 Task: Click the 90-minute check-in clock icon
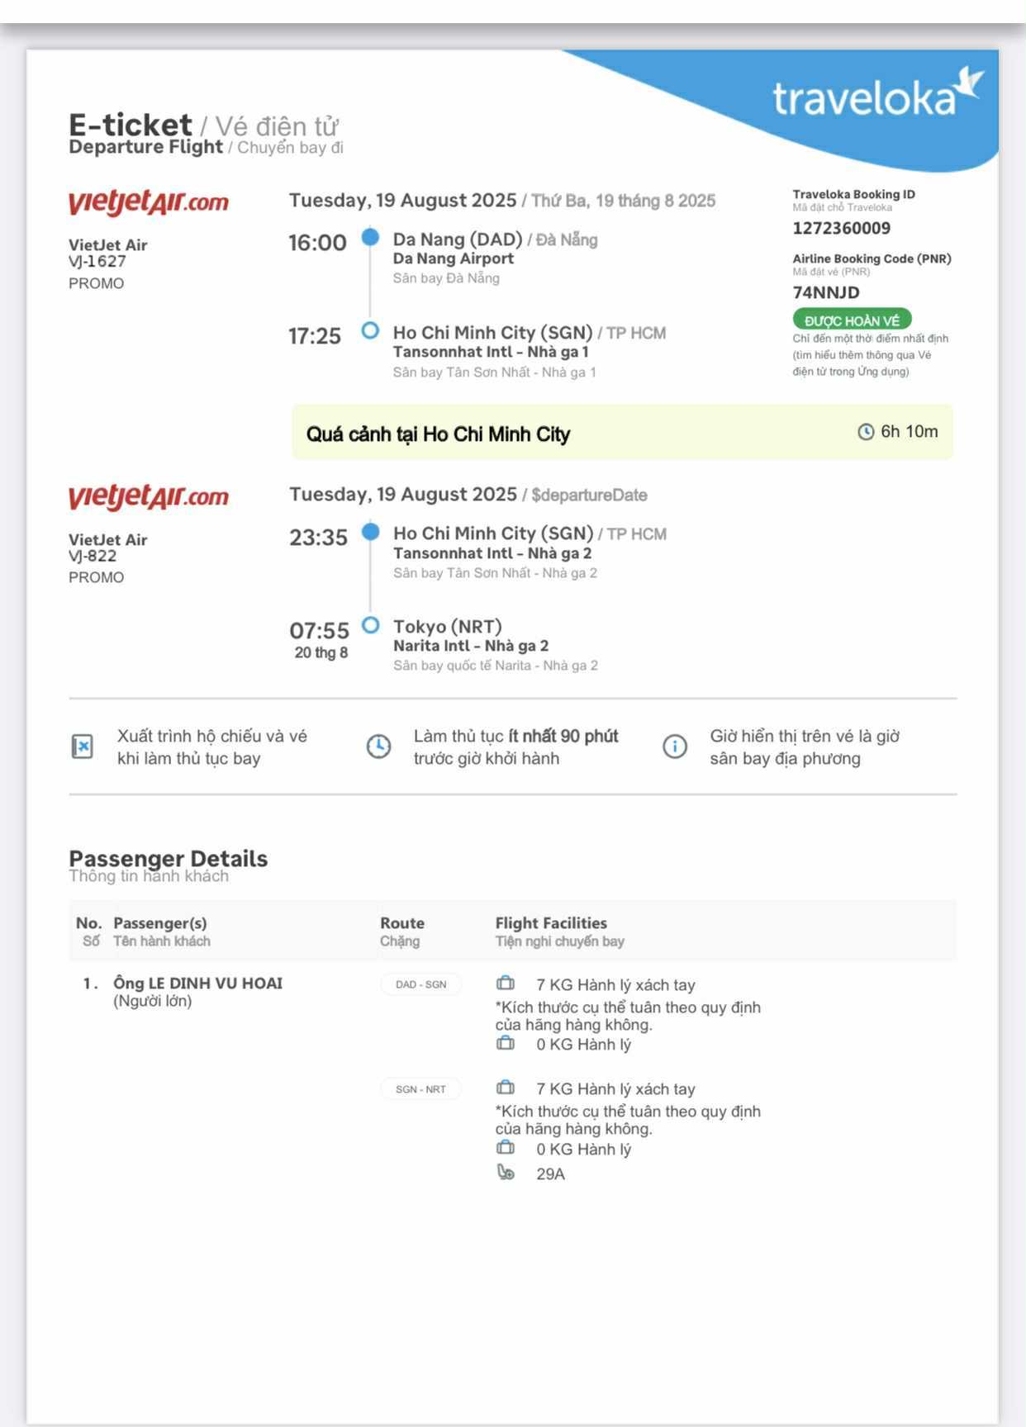coord(378,747)
